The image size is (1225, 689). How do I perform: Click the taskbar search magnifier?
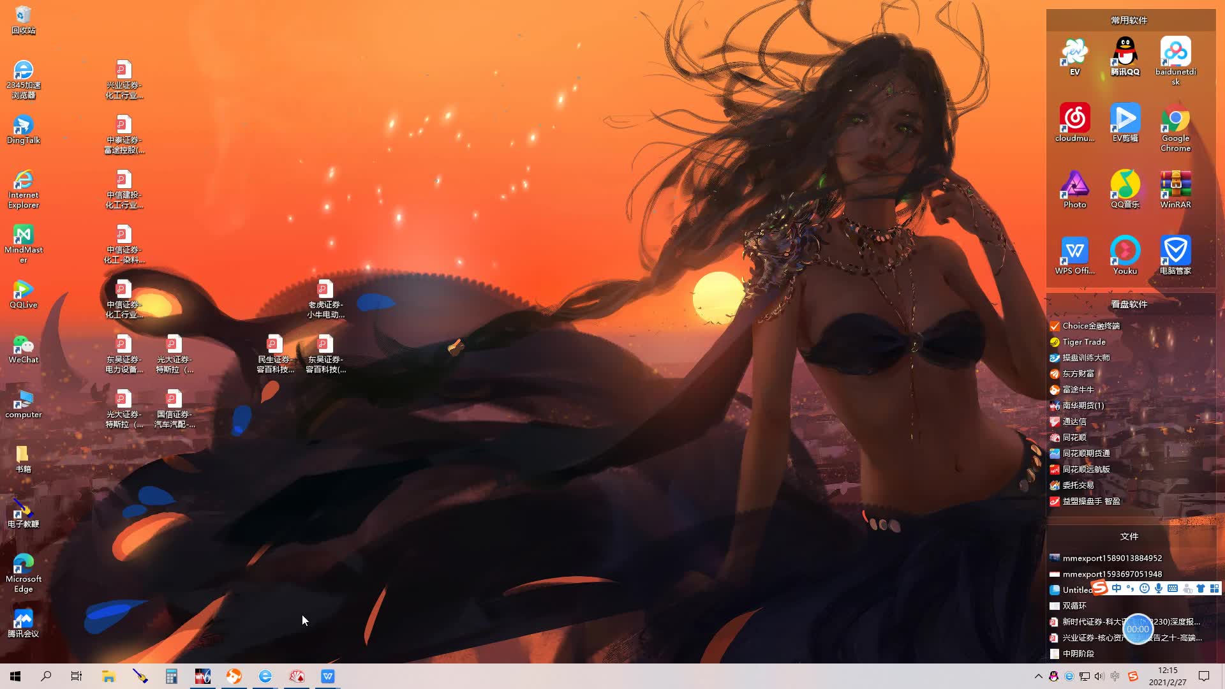46,676
